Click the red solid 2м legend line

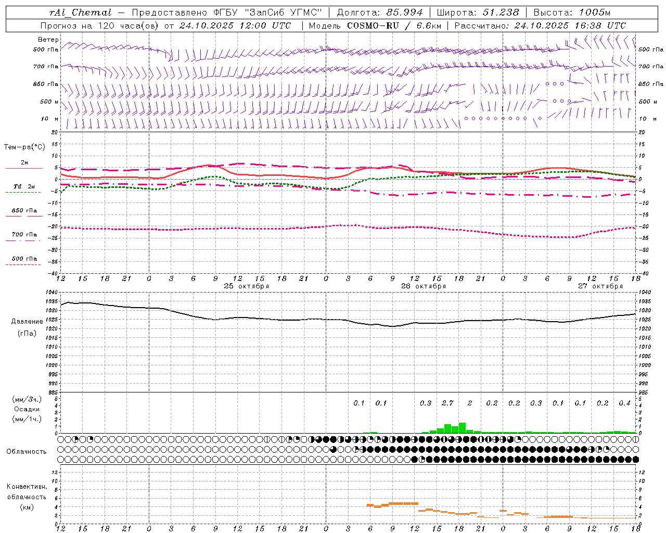click(24, 169)
